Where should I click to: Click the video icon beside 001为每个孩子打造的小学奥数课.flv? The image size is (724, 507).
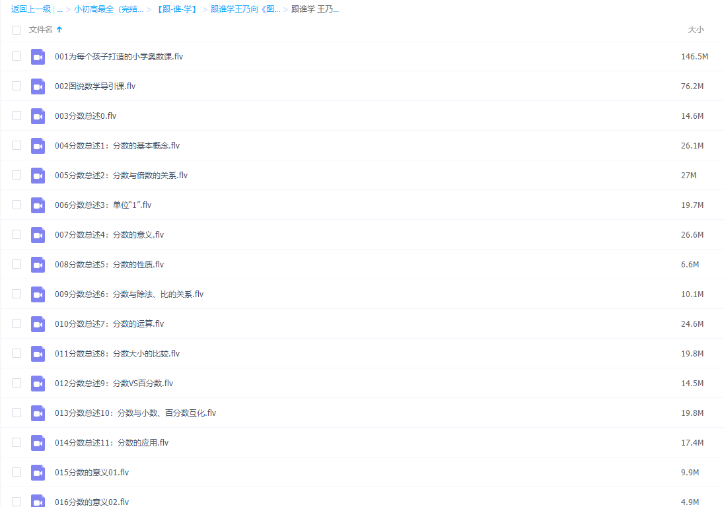click(x=38, y=56)
